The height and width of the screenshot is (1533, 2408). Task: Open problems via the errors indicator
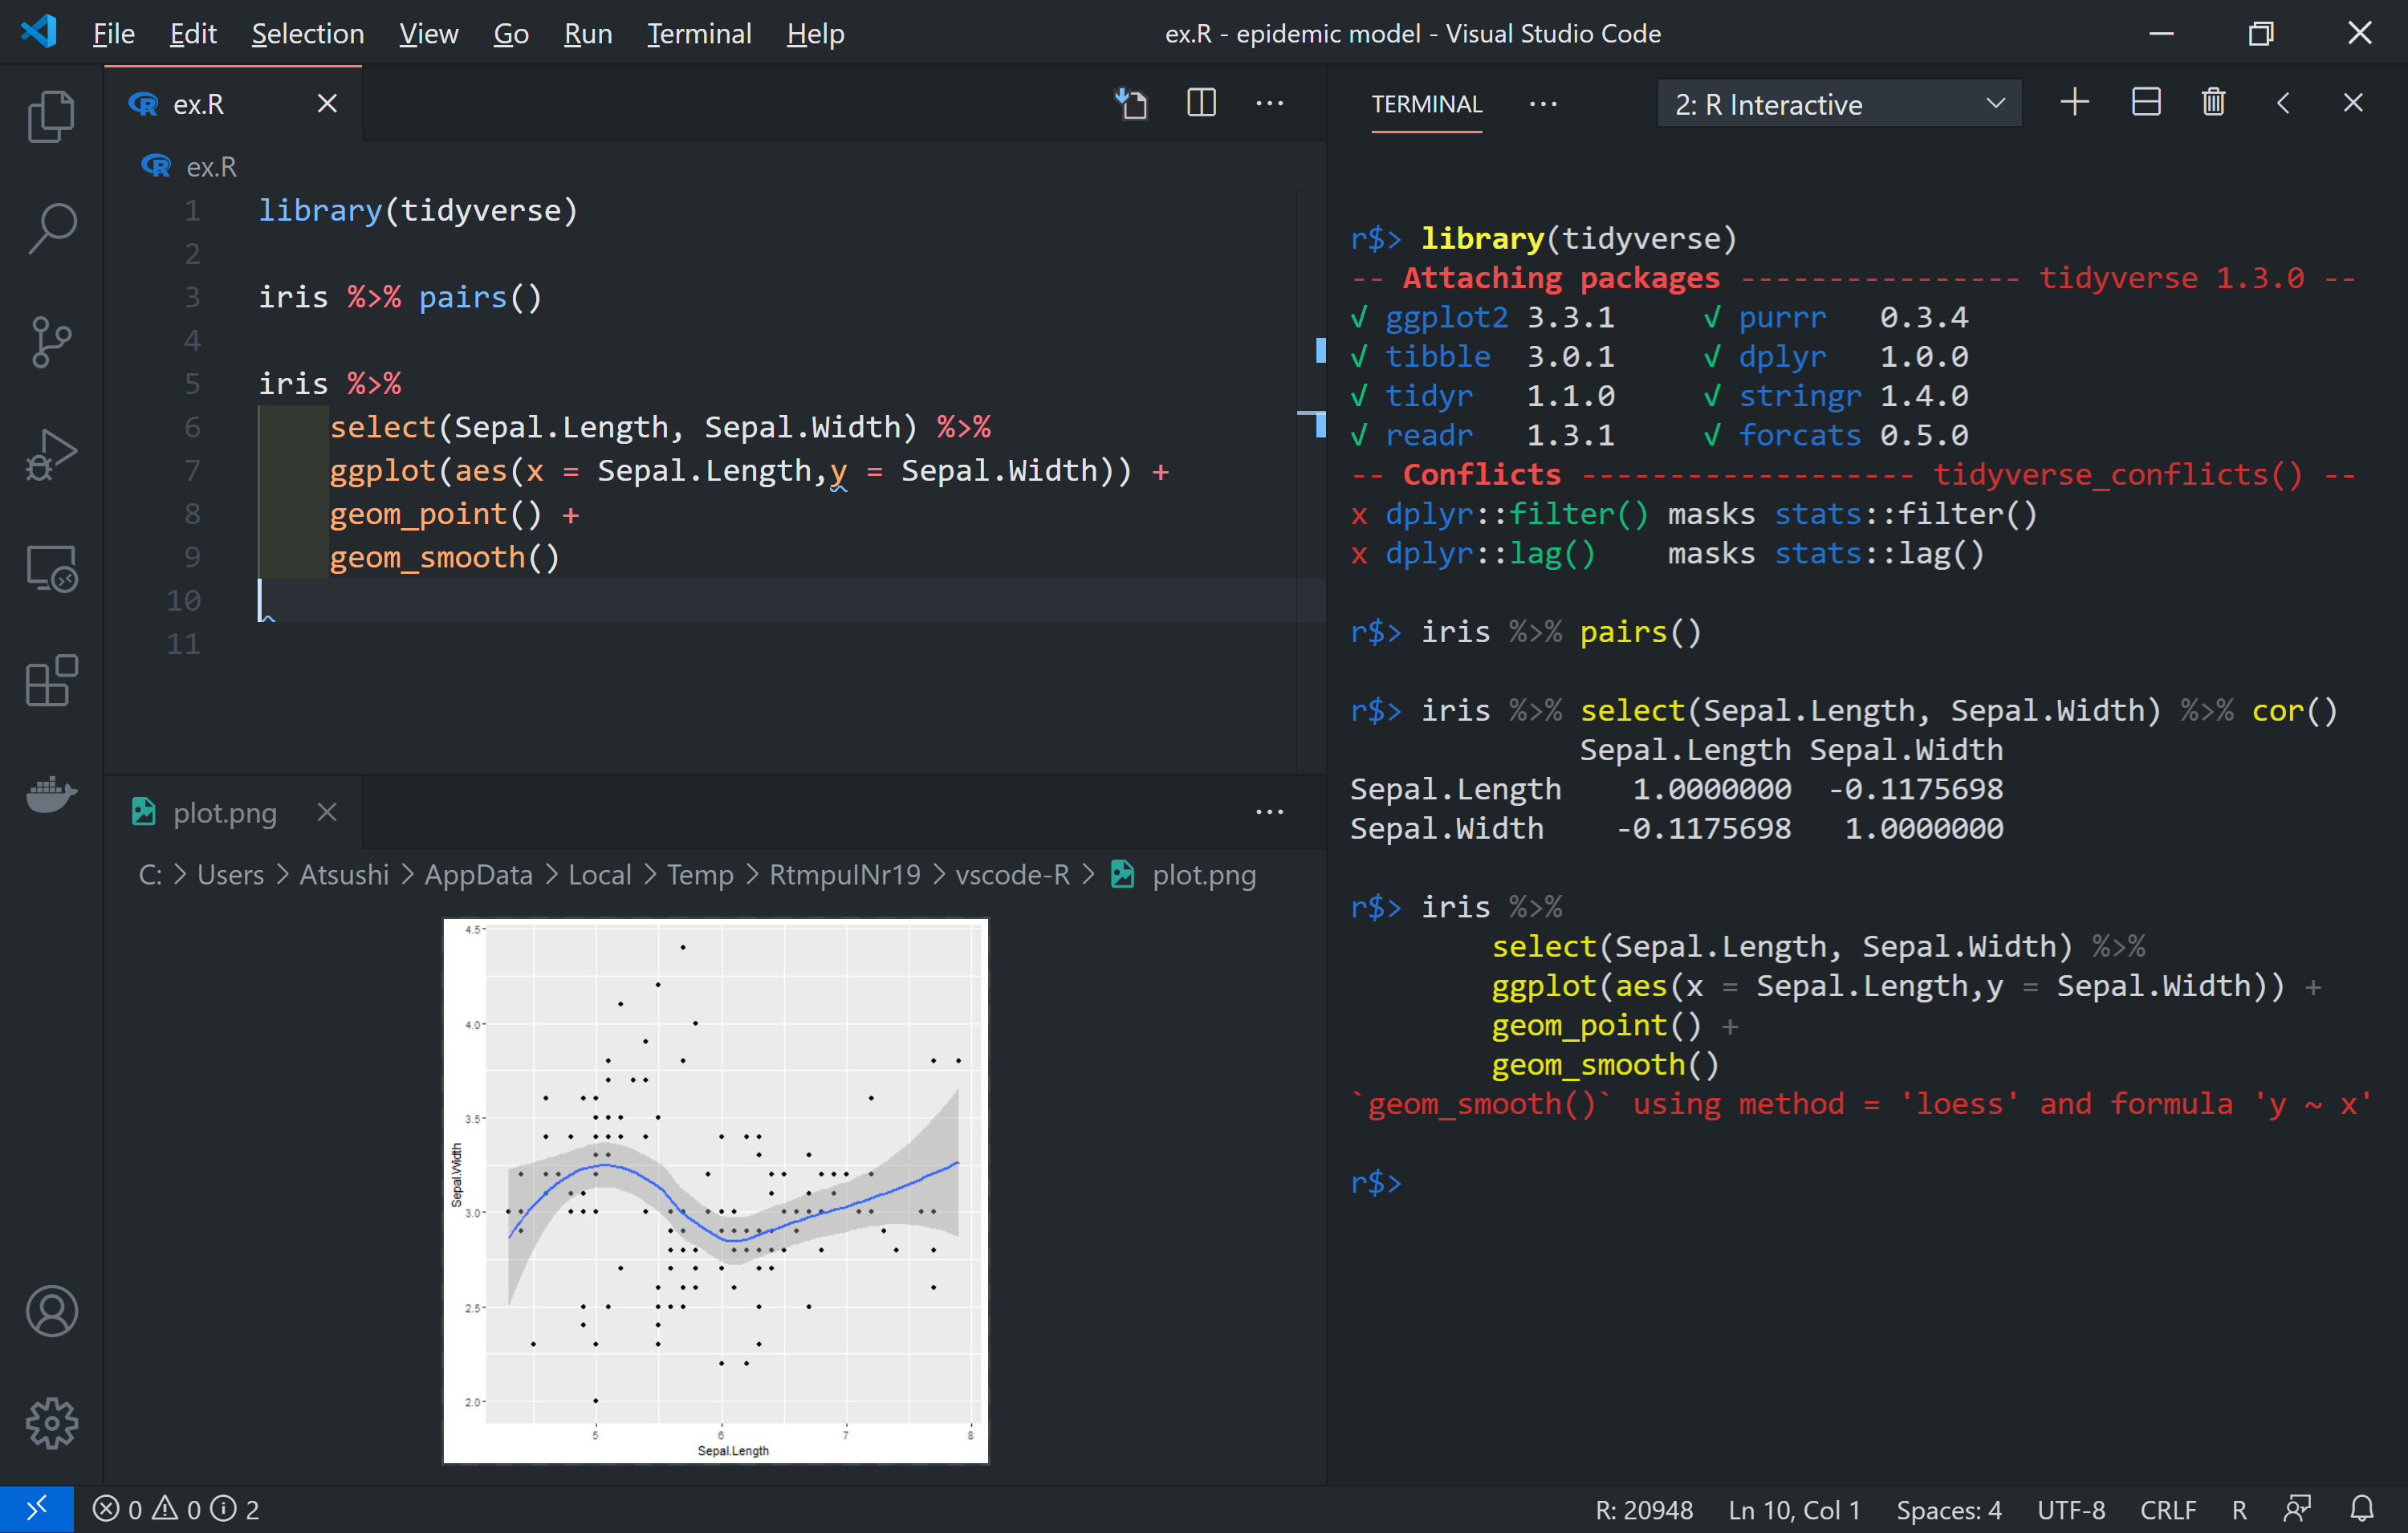120,1509
